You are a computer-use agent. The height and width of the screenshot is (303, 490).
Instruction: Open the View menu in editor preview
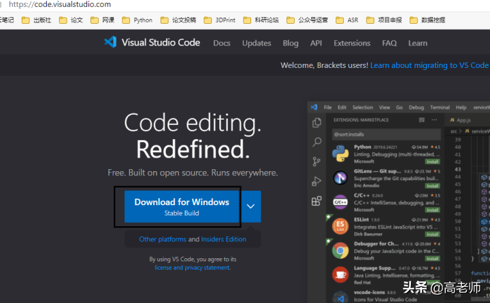pyautogui.click(x=385, y=107)
